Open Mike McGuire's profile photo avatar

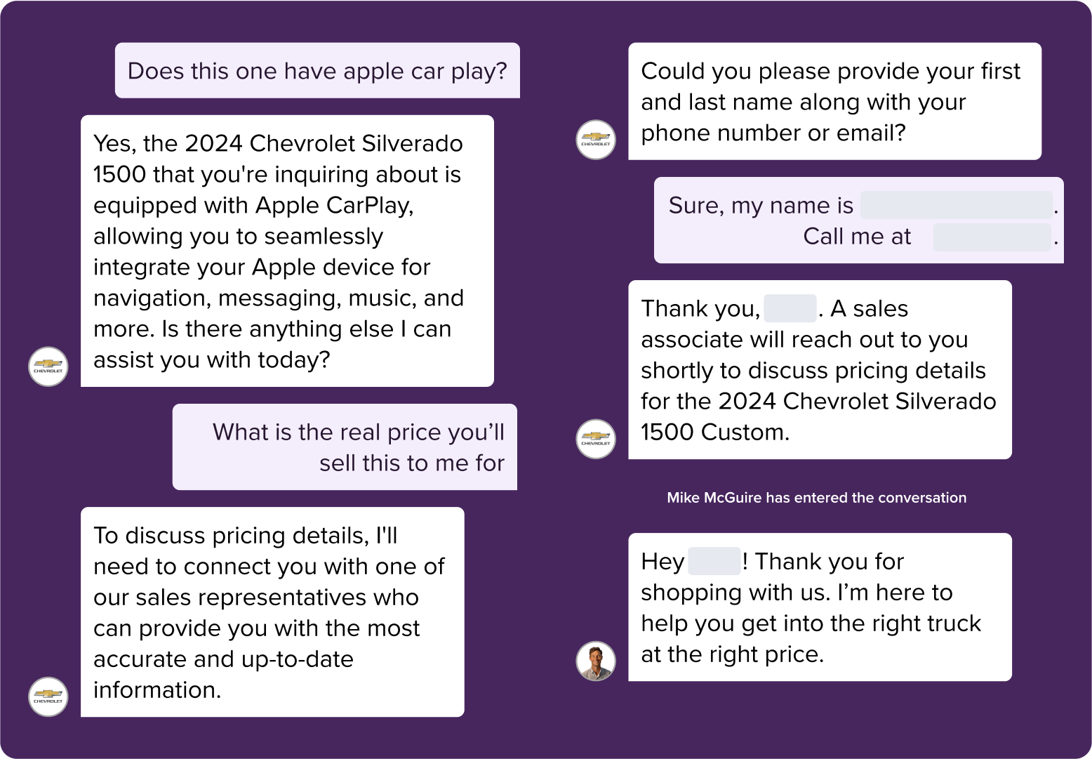596,661
